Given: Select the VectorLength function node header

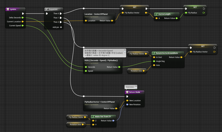Looking at the screenshot, I should tap(167, 14).
